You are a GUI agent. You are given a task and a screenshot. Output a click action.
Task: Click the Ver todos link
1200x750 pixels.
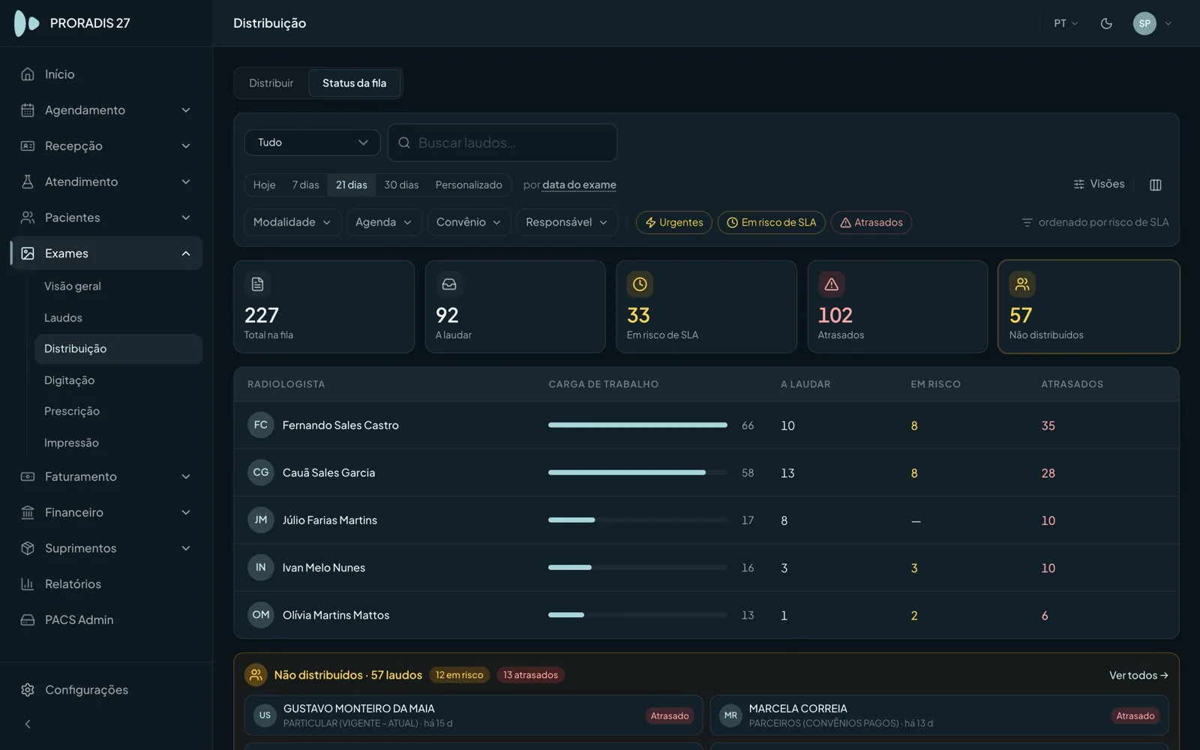pyautogui.click(x=1138, y=675)
